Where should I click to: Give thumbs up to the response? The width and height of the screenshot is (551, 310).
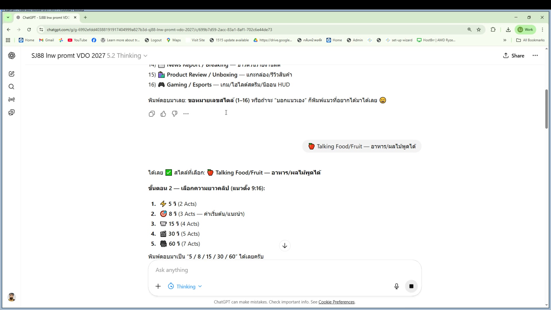pos(163,114)
